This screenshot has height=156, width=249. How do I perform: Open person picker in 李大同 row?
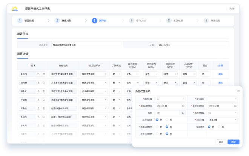click(38, 125)
